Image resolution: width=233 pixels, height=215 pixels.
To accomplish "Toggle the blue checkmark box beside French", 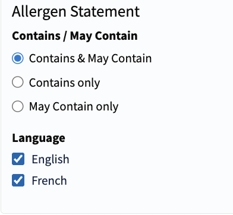I will click(x=18, y=181).
